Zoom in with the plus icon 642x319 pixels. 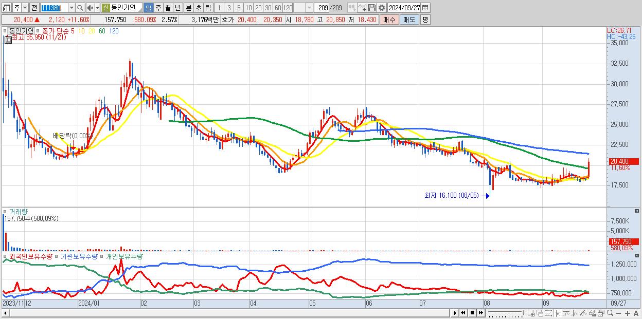[628, 313]
